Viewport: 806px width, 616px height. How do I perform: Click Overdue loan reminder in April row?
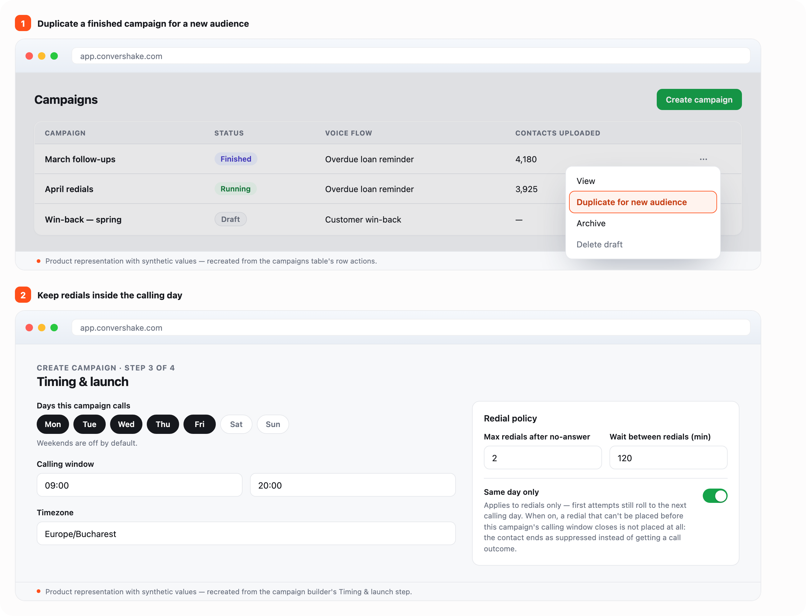click(x=369, y=189)
